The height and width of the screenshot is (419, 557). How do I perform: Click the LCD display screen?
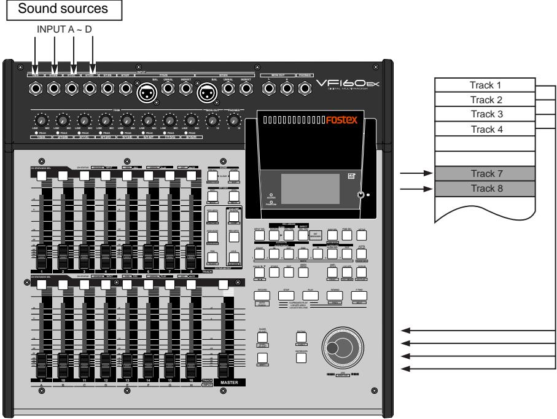[311, 189]
